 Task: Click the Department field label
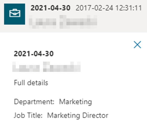pyautogui.click(x=34, y=102)
